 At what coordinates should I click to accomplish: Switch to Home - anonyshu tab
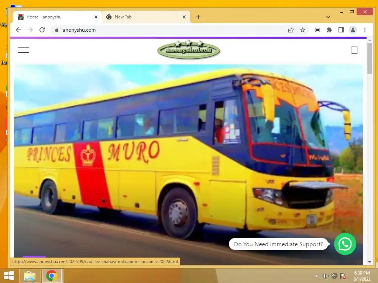pyautogui.click(x=57, y=17)
